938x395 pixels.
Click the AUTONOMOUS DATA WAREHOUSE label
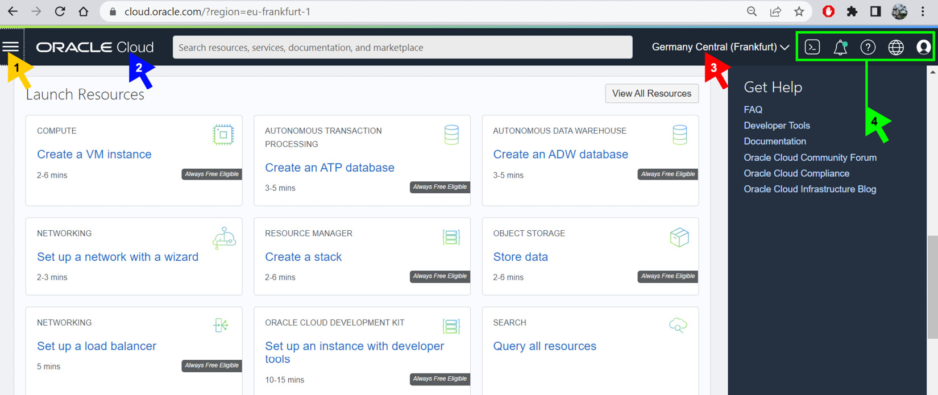(x=560, y=131)
